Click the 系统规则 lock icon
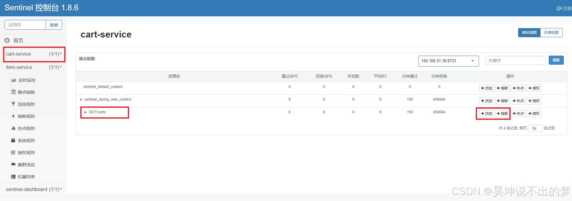572x201 pixels. (x=13, y=140)
